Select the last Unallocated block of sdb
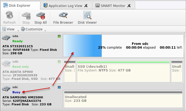The image size is (186, 111). pos(177,71)
